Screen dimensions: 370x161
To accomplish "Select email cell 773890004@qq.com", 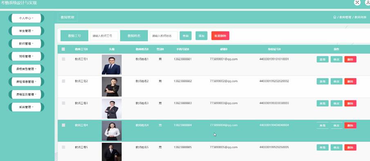I will pyautogui.click(x=224, y=125).
